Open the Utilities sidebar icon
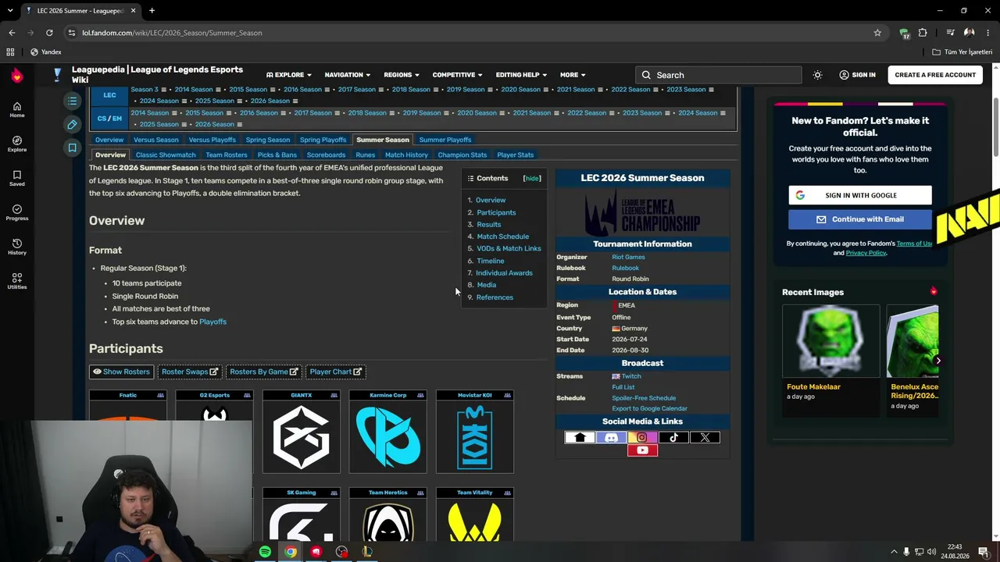This screenshot has width=1000, height=562. click(x=17, y=281)
